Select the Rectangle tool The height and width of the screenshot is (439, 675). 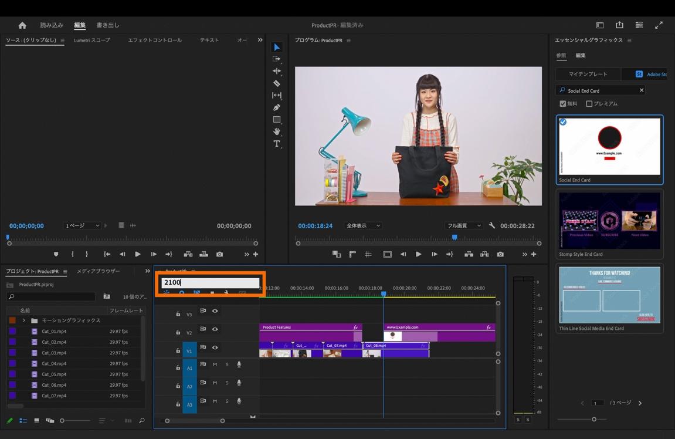point(277,120)
